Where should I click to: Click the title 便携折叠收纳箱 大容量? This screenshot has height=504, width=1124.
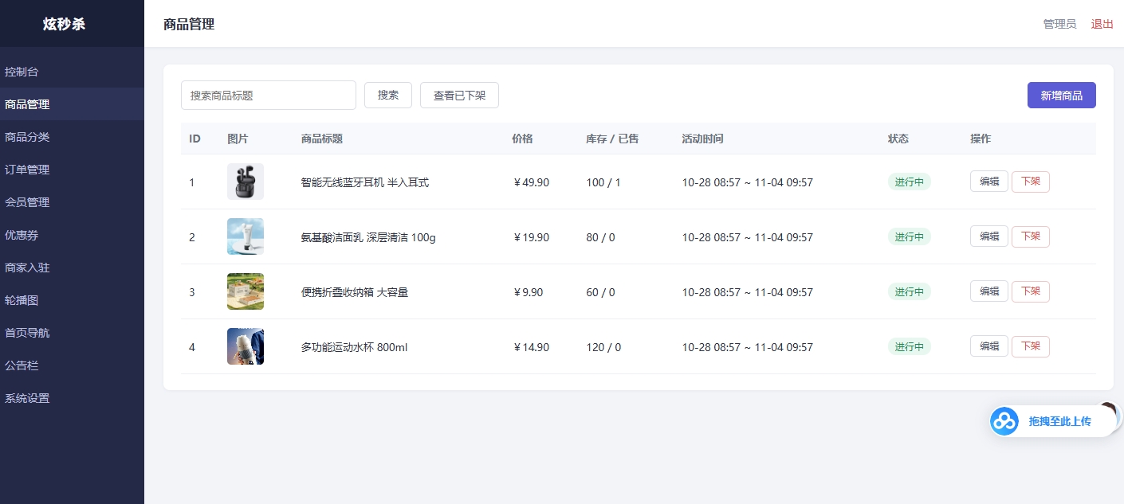pos(355,292)
